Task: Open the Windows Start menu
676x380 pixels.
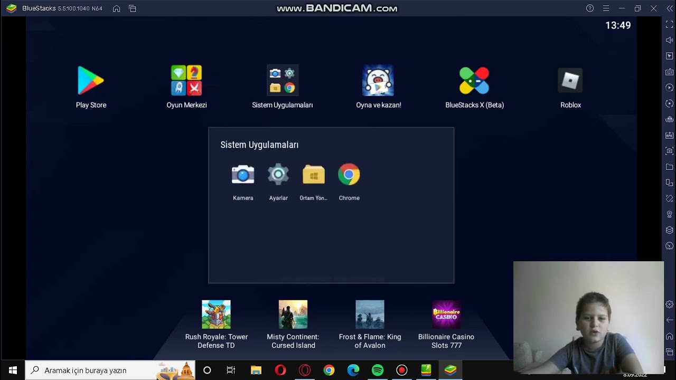Action: point(13,370)
